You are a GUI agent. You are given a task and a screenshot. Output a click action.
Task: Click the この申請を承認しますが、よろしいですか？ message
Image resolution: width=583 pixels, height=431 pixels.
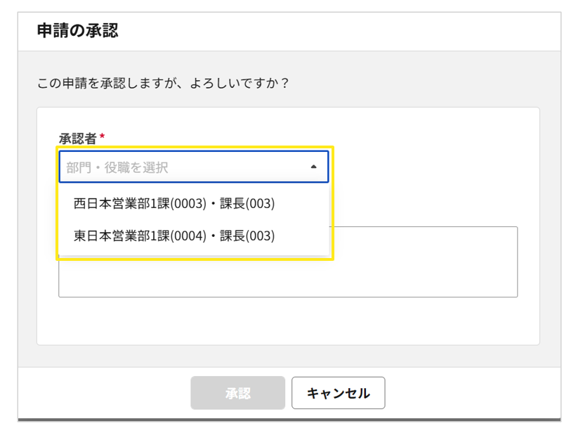(x=163, y=83)
